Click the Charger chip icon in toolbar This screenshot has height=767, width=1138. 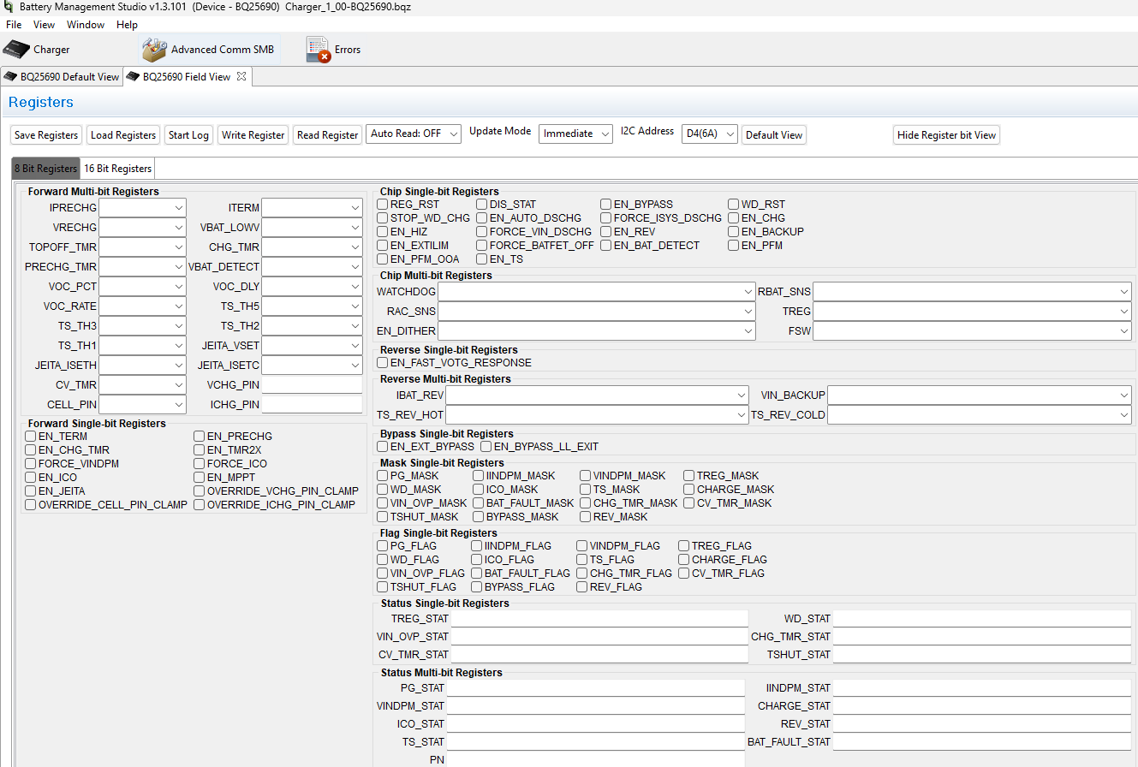click(x=16, y=49)
